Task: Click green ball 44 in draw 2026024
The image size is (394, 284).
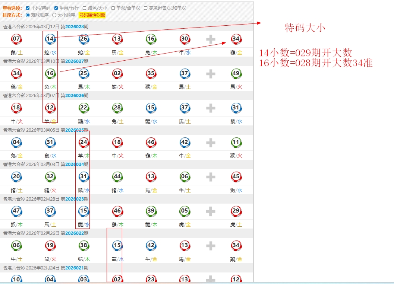Action: click(117, 177)
